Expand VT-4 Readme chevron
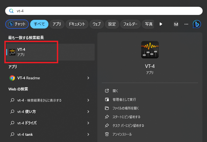This screenshot has height=142, width=207. click(88, 78)
